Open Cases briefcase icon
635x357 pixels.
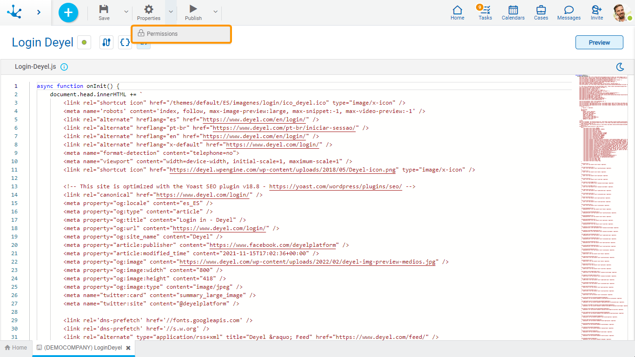tap(541, 13)
